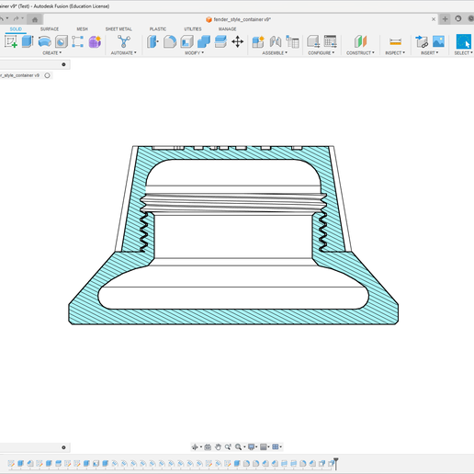The width and height of the screenshot is (474, 474).
Task: Select the Measure tool
Action: (395, 41)
